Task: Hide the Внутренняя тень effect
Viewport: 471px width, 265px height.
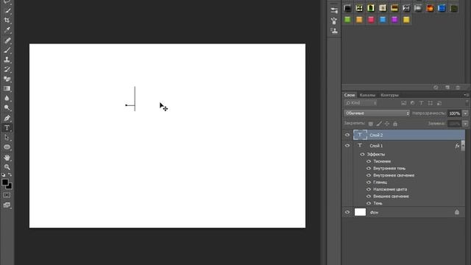Action: point(369,169)
